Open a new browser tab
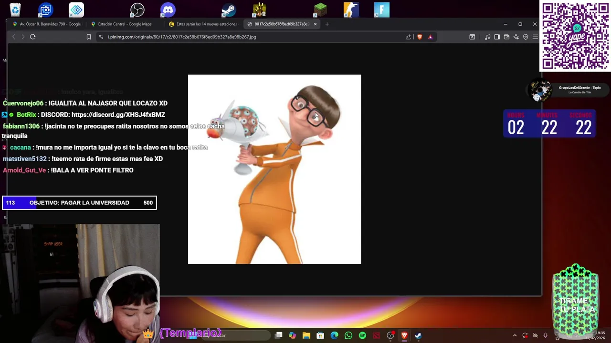 pos(327,24)
